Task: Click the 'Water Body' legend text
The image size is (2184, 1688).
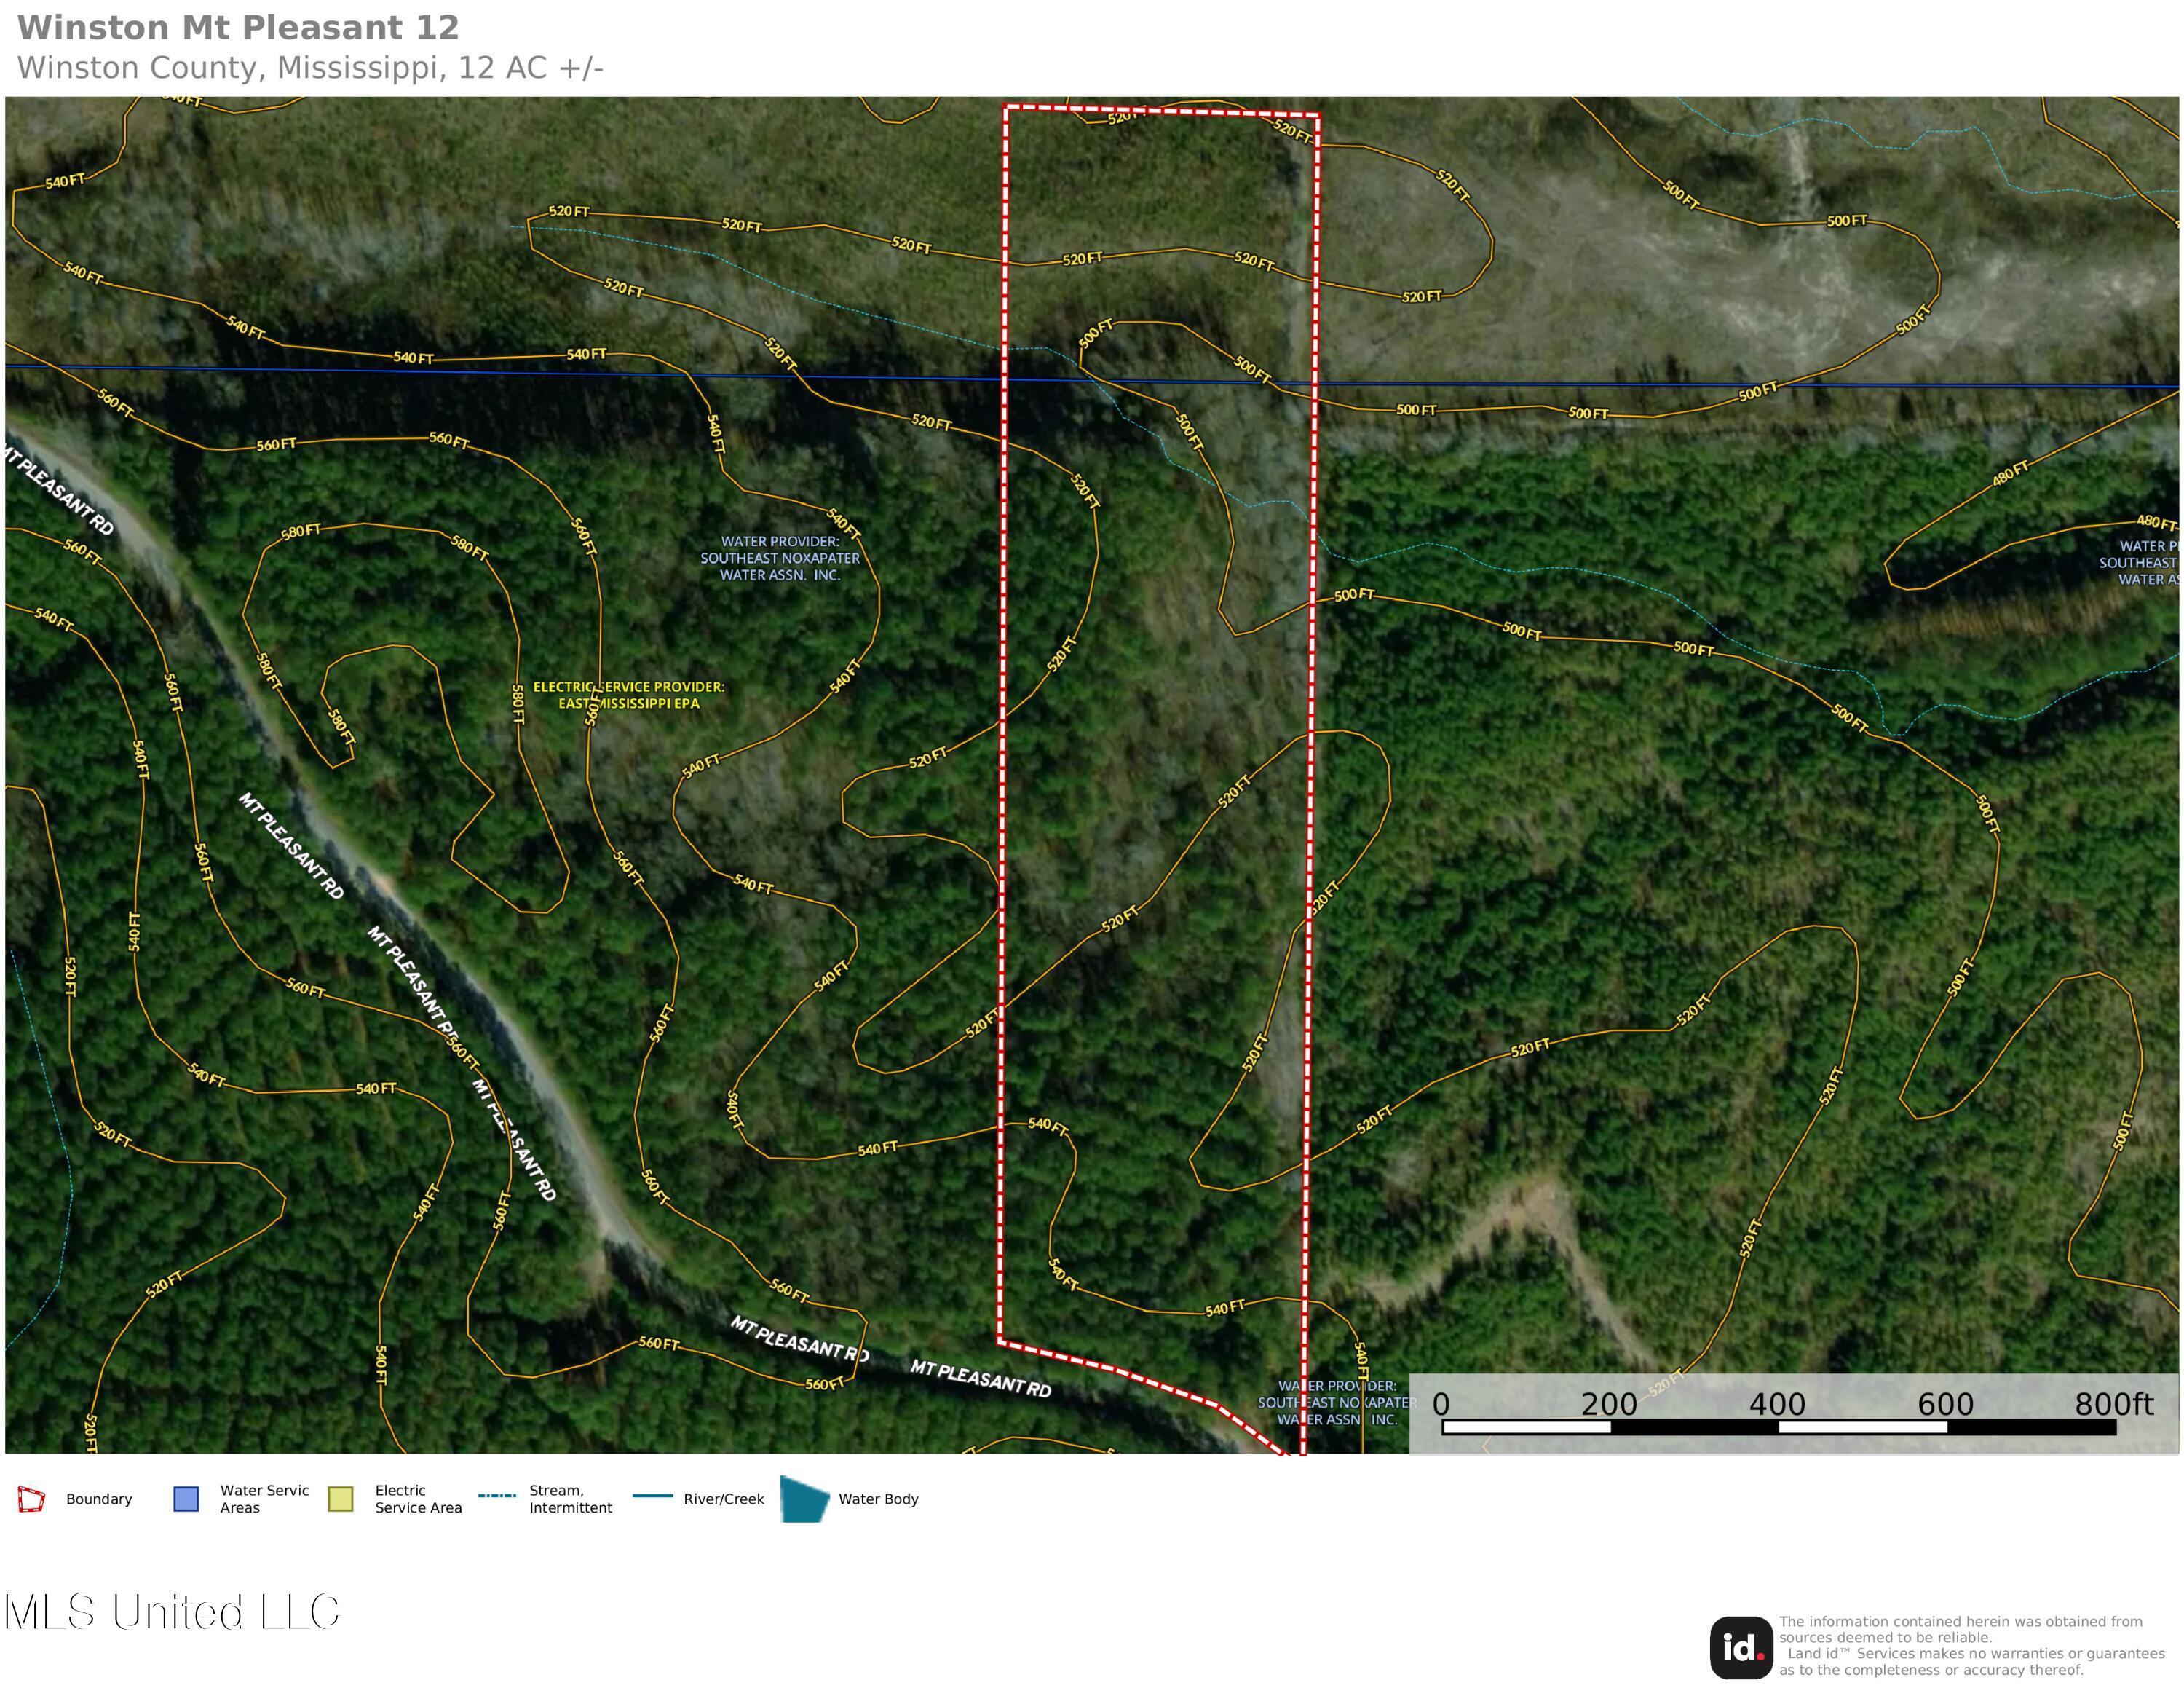Action: point(878,1499)
